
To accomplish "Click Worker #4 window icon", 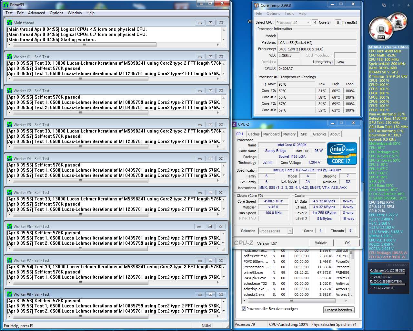I will (10, 158).
